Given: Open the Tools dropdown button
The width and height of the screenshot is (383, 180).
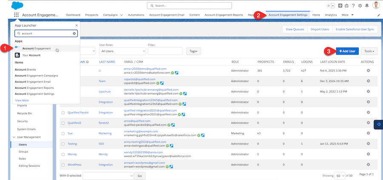Looking at the screenshot, I should click(x=369, y=51).
